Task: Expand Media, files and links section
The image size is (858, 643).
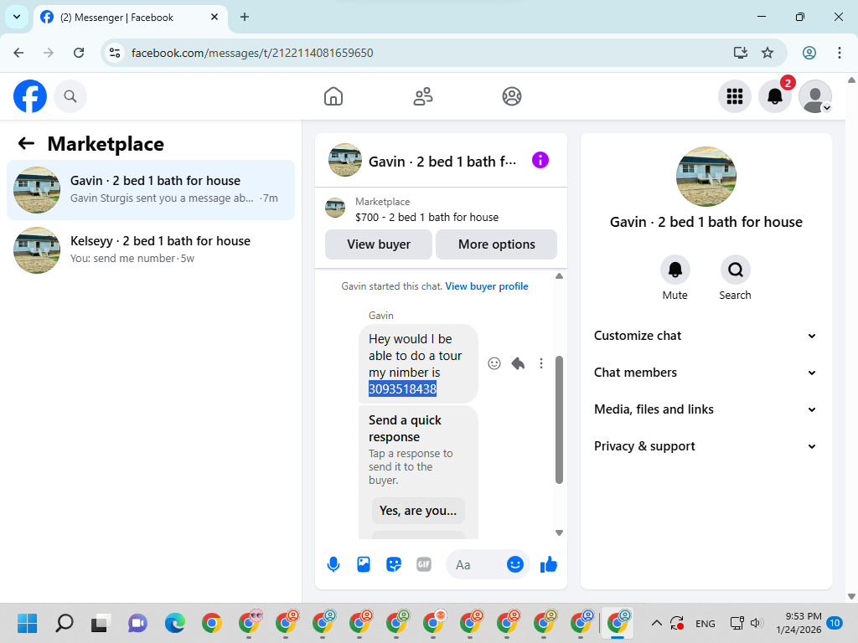Action: pos(705,409)
